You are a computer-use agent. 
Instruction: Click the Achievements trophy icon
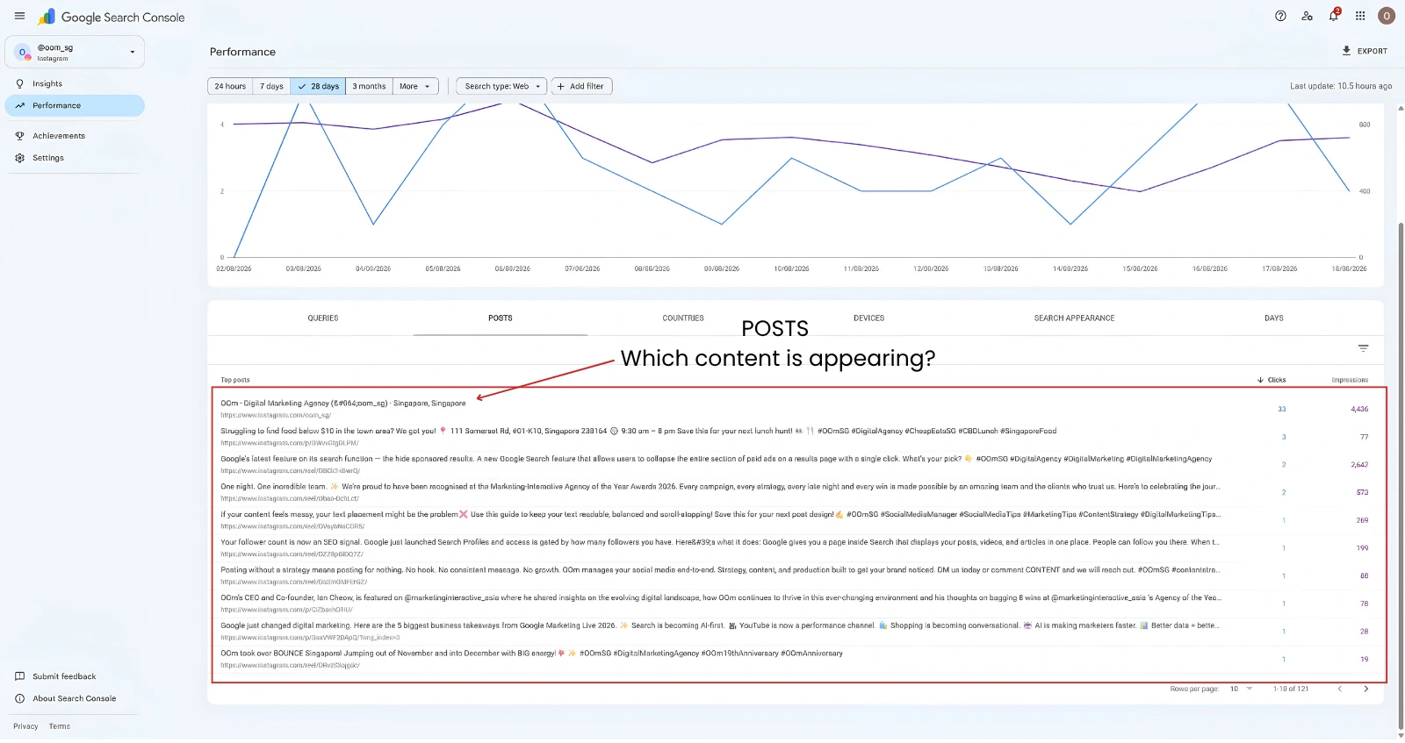(x=19, y=136)
